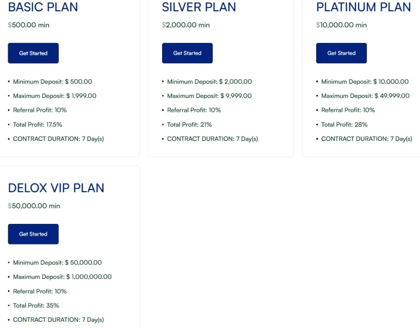Image resolution: width=420 pixels, height=328 pixels.
Task: Select the SILVER PLAN heading
Action: click(199, 7)
